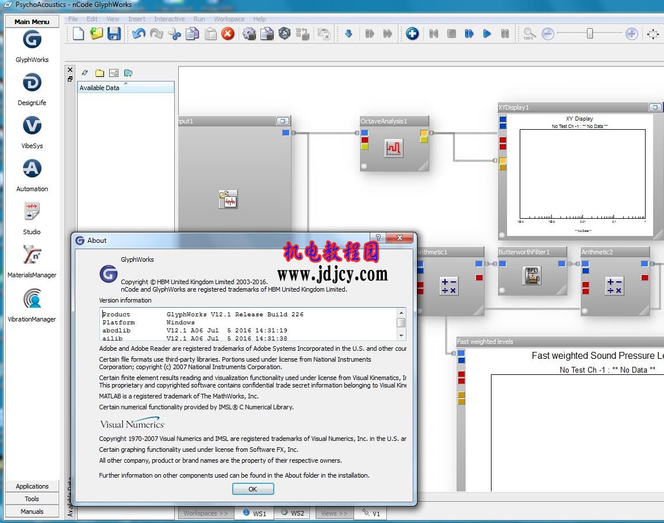Open the Help menu

[260, 19]
